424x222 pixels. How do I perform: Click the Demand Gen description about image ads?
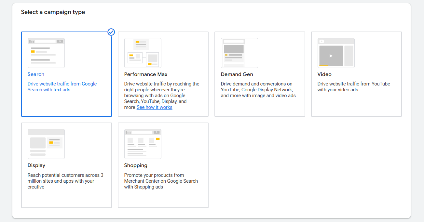pos(258,90)
